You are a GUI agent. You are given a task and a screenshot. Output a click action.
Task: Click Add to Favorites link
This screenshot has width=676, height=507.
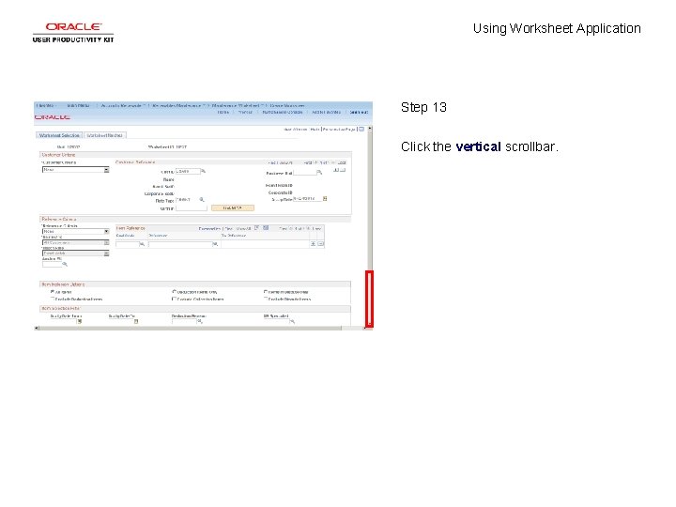[327, 112]
